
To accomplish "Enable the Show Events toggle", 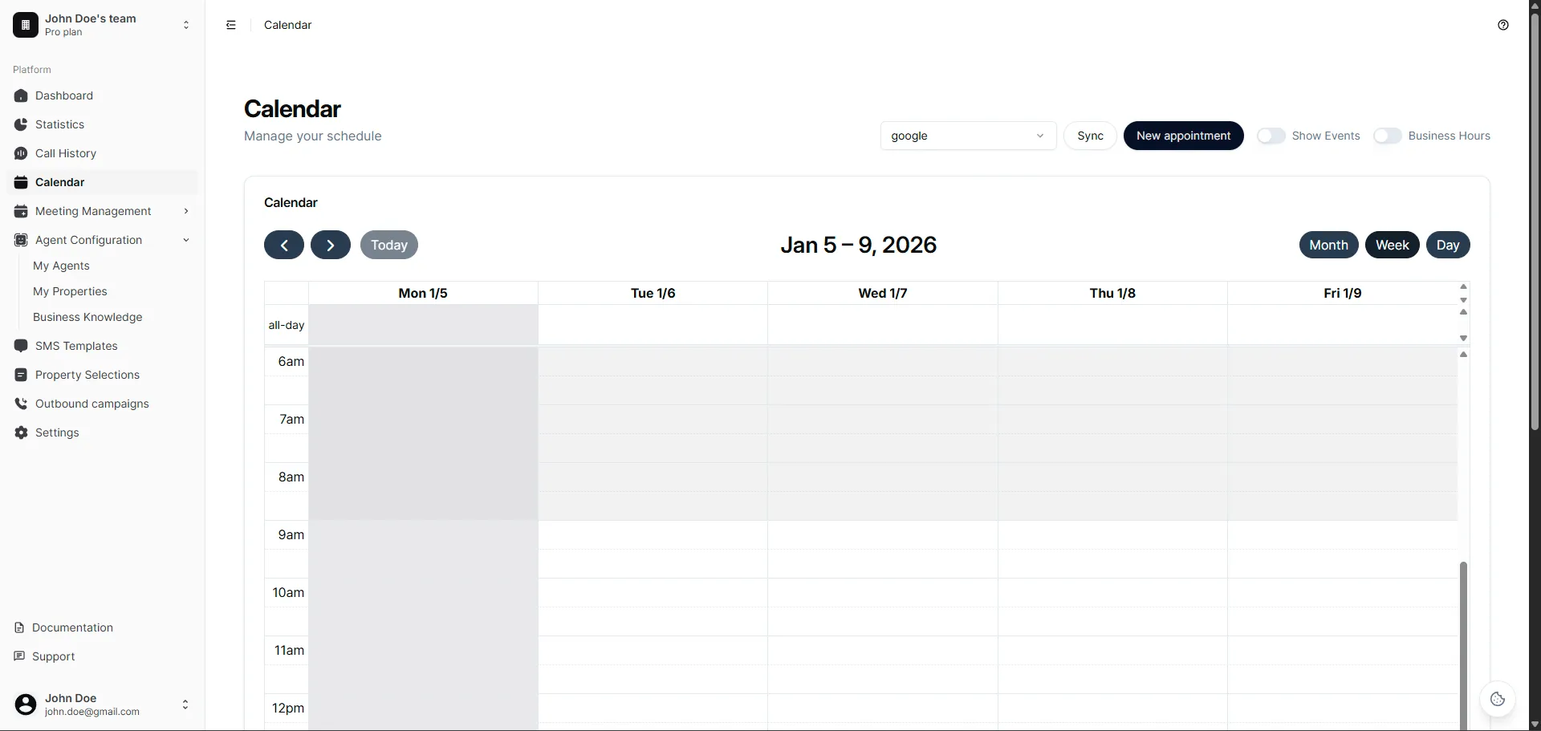I will pyautogui.click(x=1271, y=136).
